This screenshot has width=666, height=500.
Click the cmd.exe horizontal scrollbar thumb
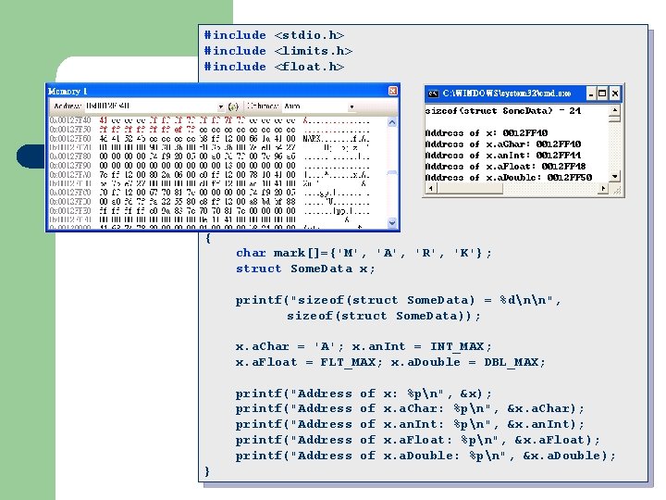(x=469, y=188)
